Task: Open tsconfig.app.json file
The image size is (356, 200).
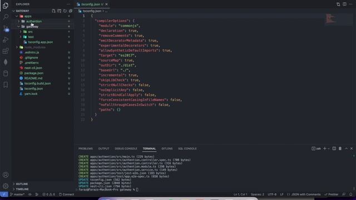Action: tap(41, 42)
